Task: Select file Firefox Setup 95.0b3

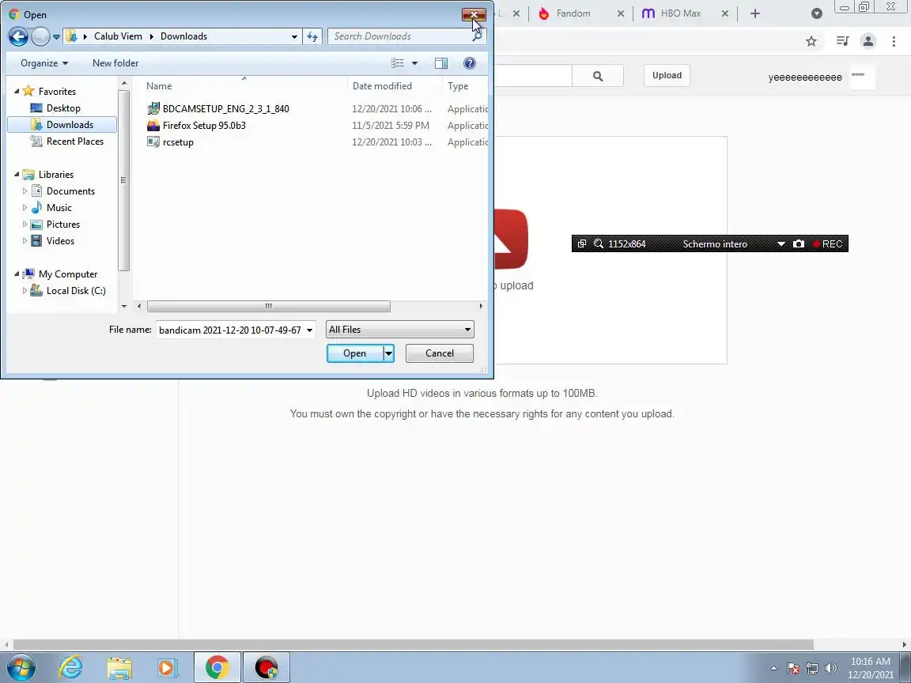Action: [x=204, y=126]
